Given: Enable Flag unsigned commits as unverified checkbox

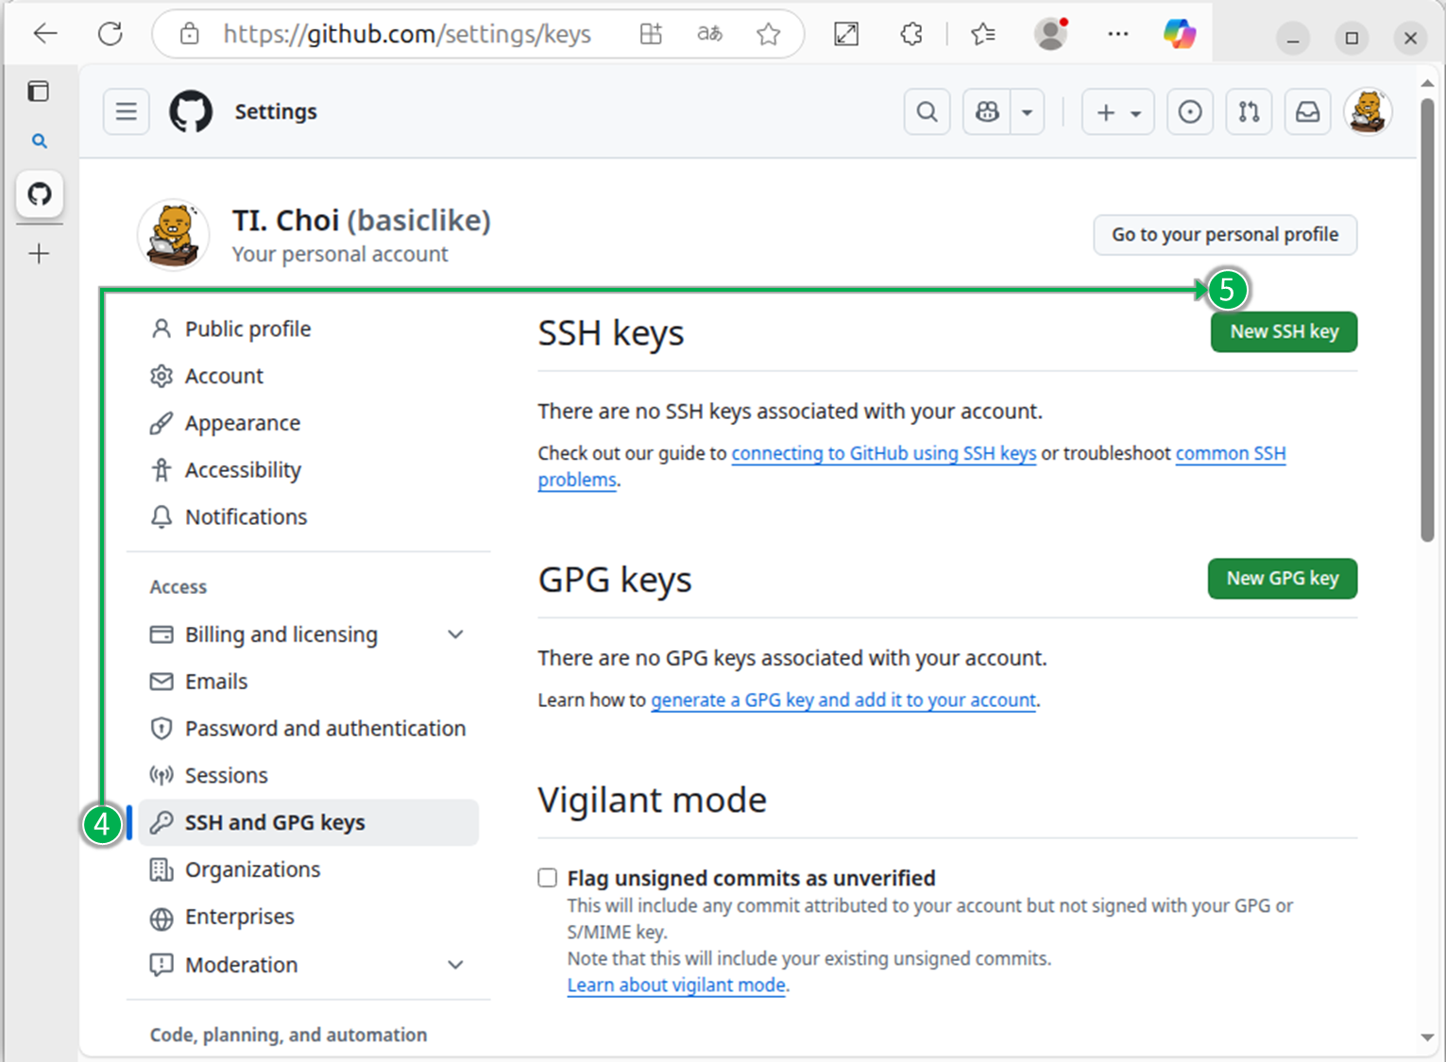Looking at the screenshot, I should click(548, 878).
